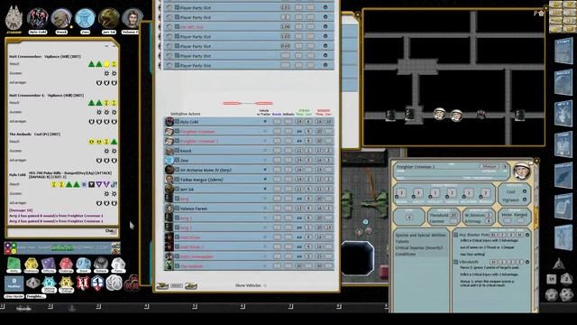Expand vehicle arrow on Knock row
577x325 pixels.
pyautogui.click(x=265, y=151)
